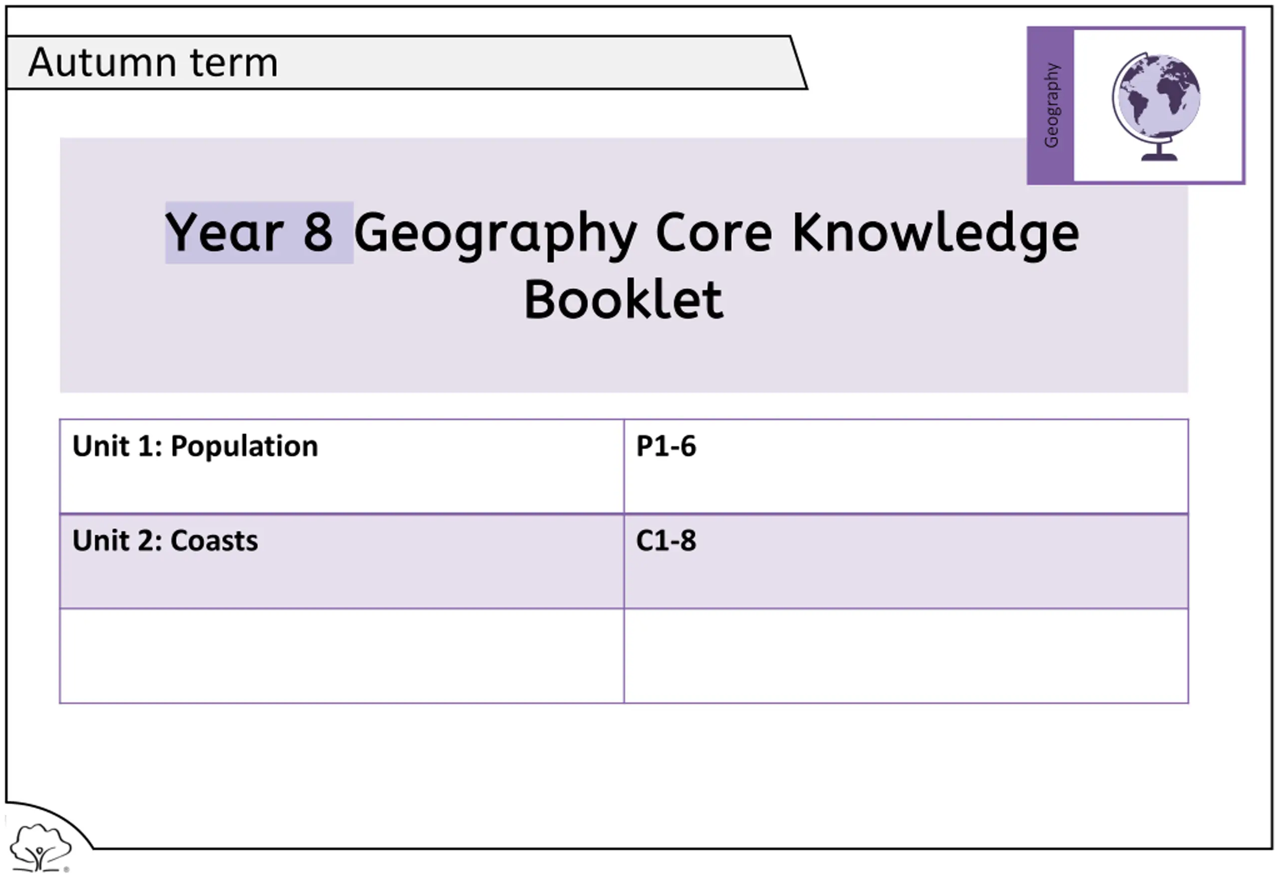The width and height of the screenshot is (1279, 885).
Task: Click the word 'Booklet' in the title
Action: [624, 300]
